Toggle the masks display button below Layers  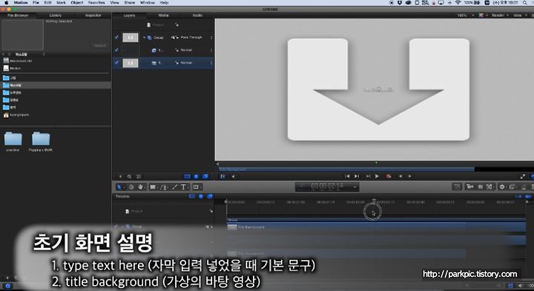(187, 176)
